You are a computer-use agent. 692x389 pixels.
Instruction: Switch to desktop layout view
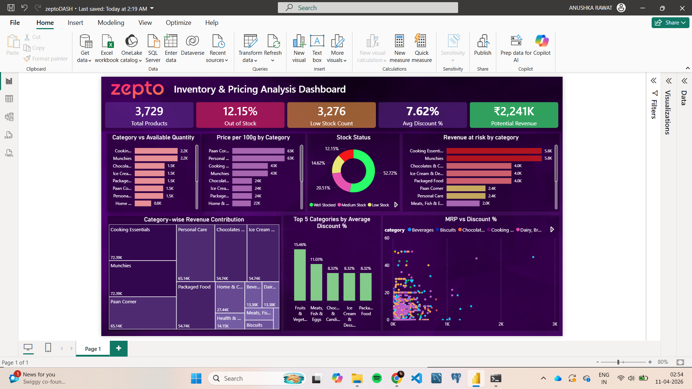click(x=28, y=348)
